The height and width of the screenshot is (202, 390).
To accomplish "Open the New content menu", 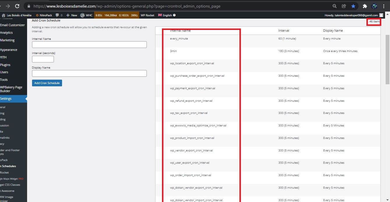I will 72,15.
